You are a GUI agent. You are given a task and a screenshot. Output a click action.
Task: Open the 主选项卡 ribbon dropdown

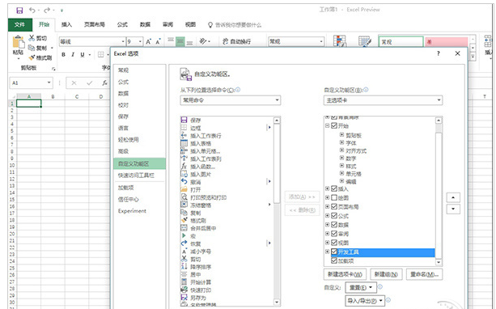[383, 100]
